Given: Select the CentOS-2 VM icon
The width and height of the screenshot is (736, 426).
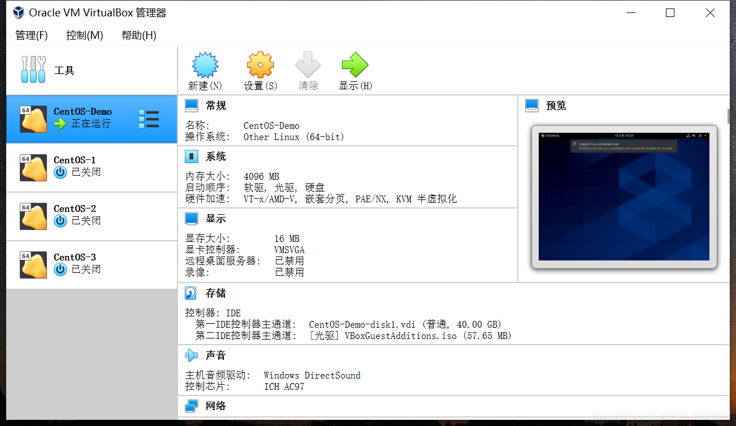Looking at the screenshot, I should pos(33,216).
